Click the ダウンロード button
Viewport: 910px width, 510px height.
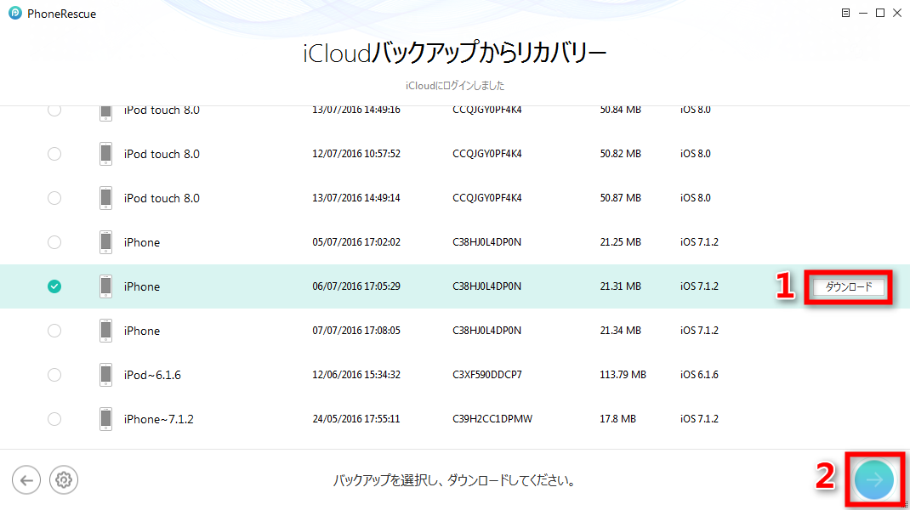click(x=849, y=286)
